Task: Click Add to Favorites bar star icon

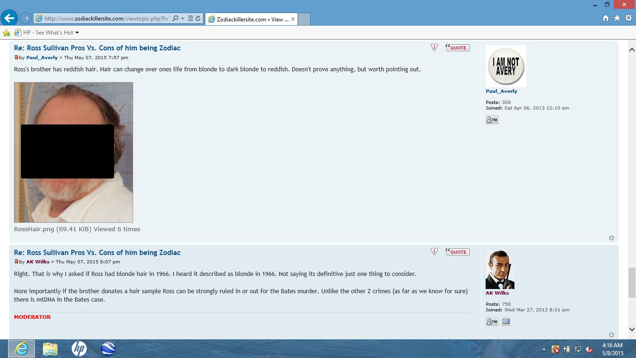Action: tap(7, 33)
